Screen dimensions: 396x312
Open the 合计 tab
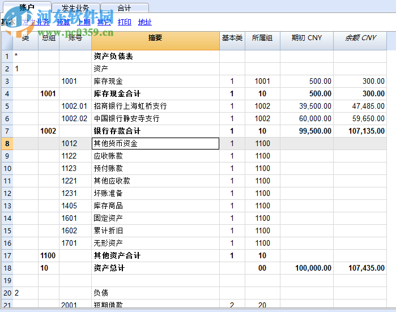(125, 7)
